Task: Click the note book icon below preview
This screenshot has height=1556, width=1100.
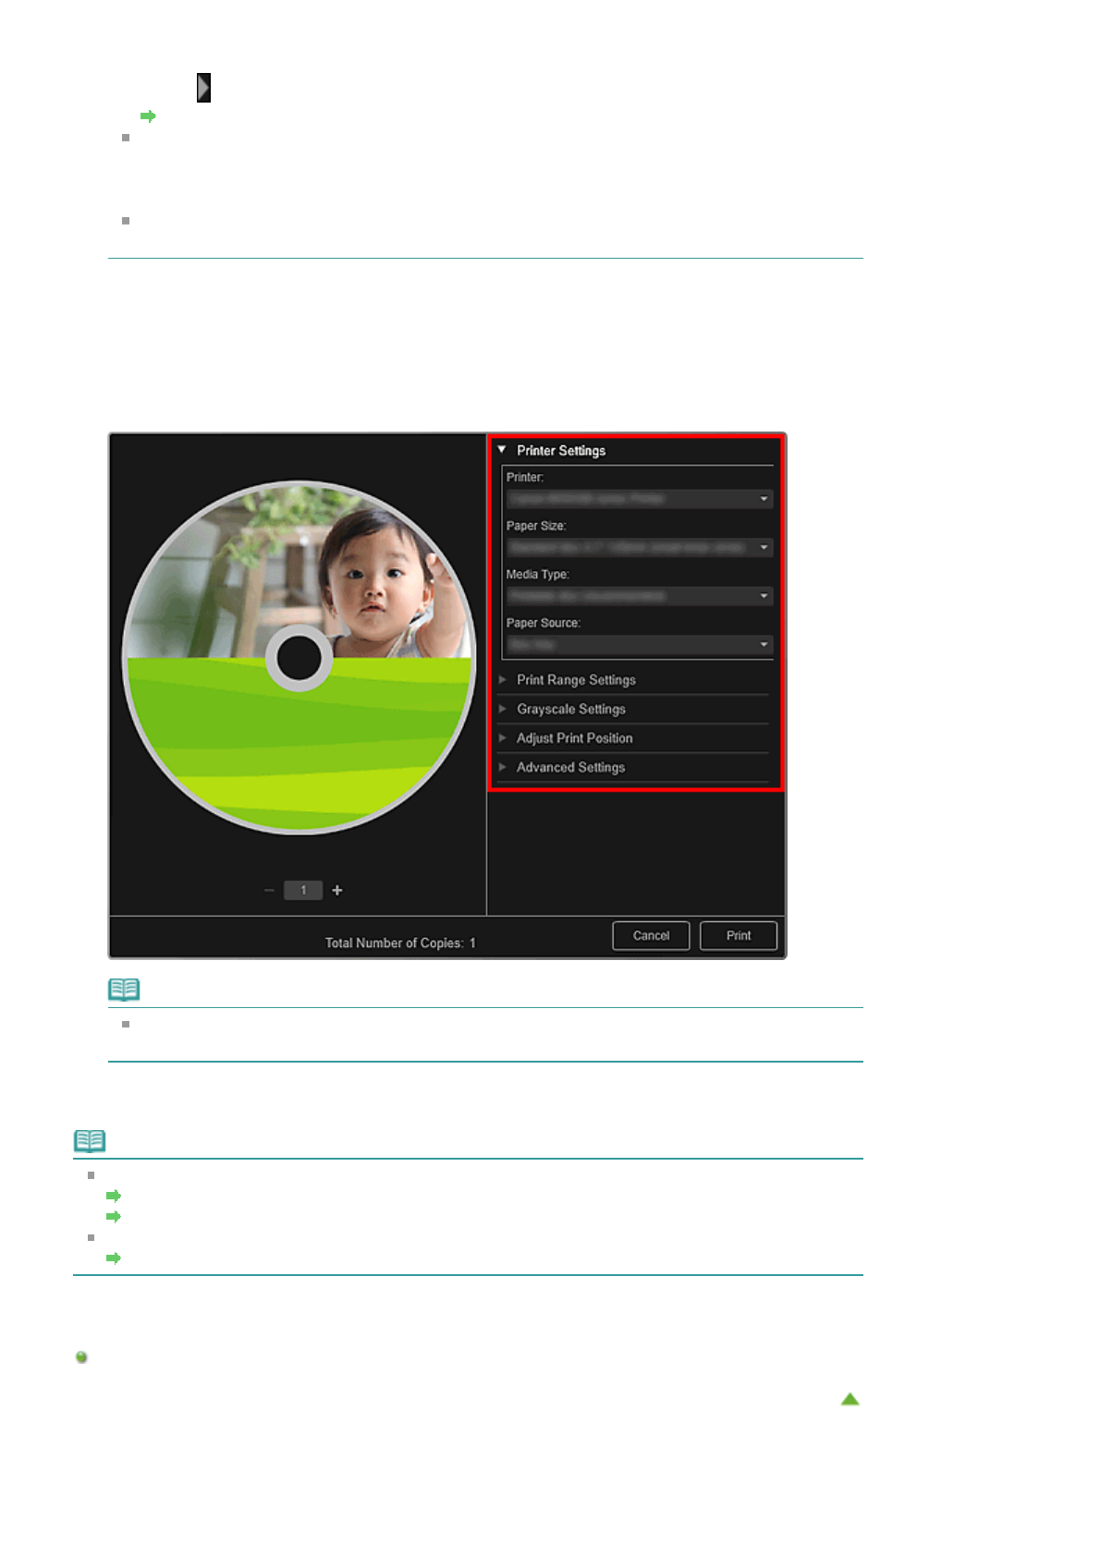Action: 124,990
